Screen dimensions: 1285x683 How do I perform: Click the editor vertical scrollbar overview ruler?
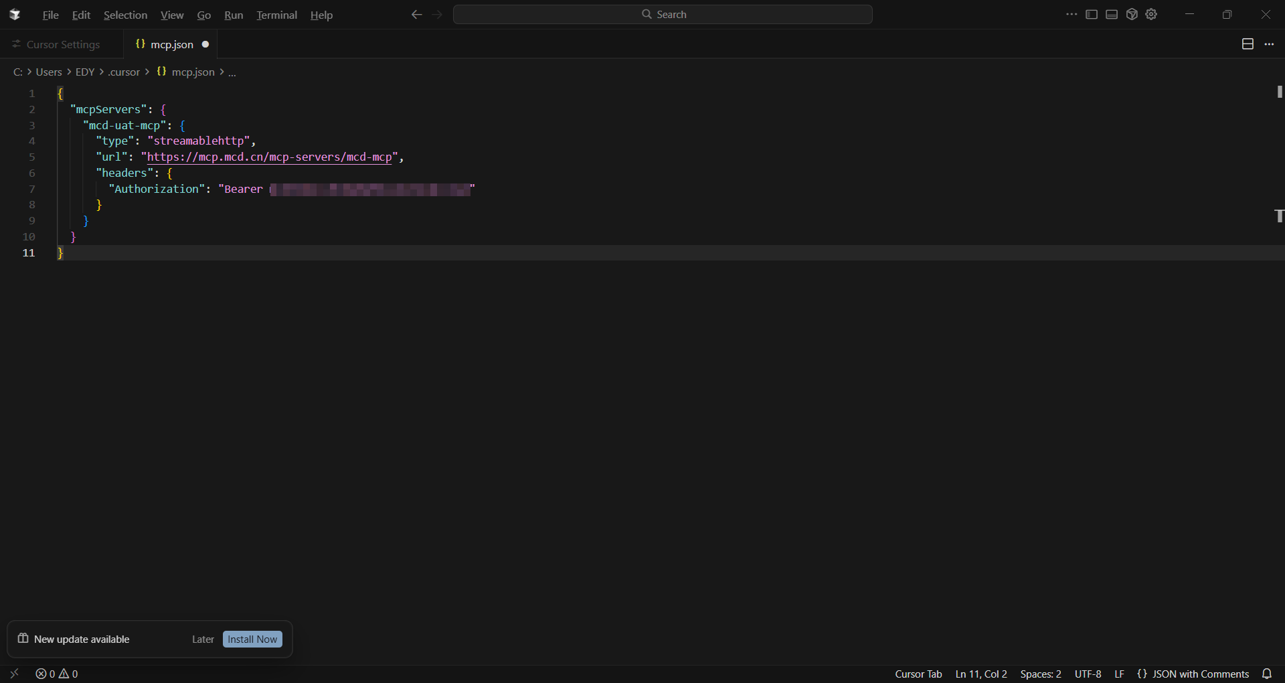click(1279, 335)
